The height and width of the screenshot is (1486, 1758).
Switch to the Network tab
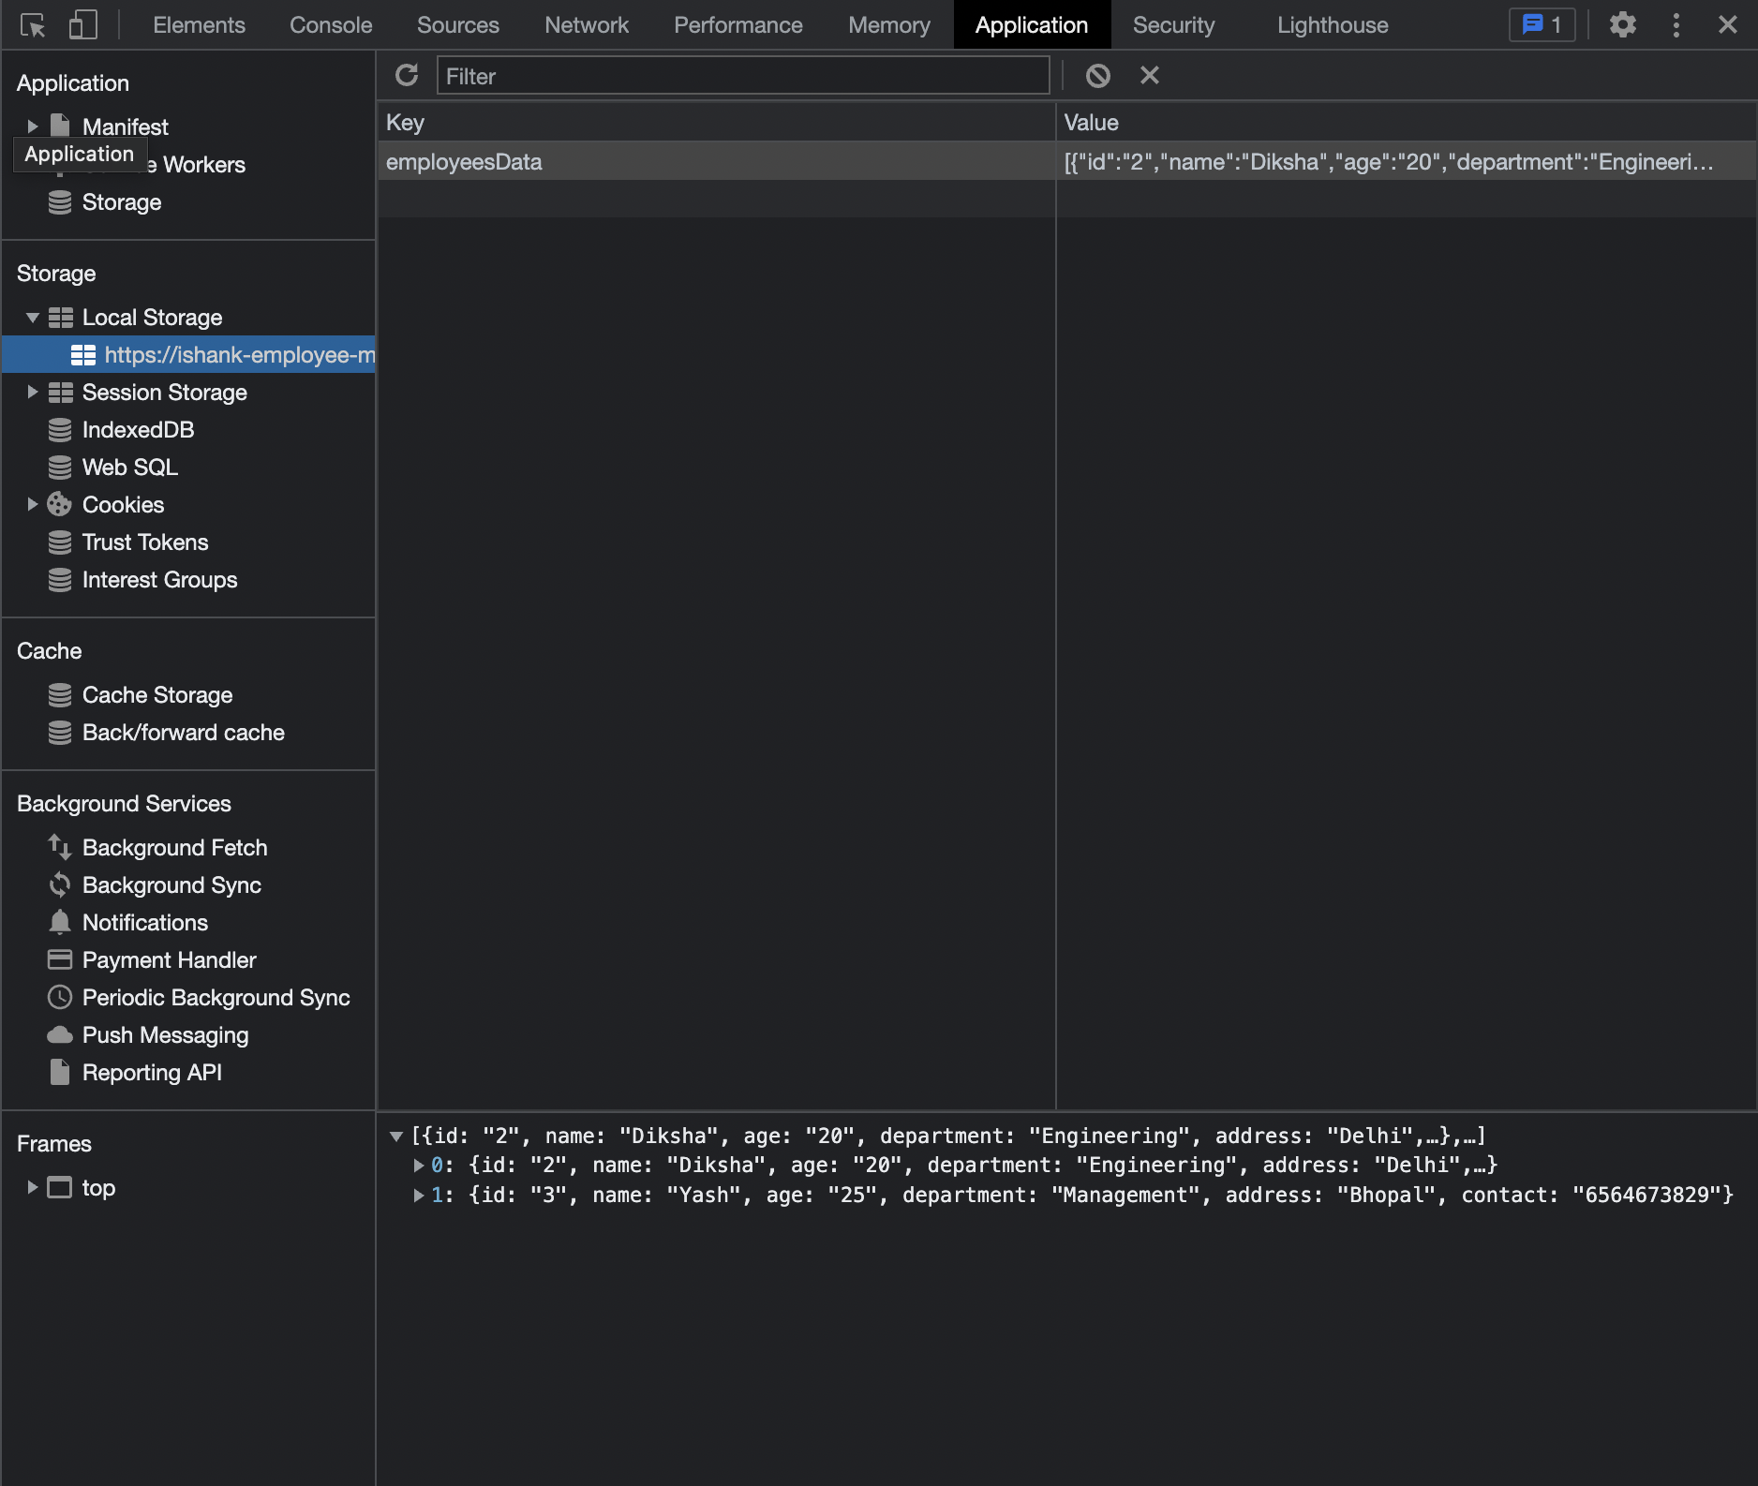587,25
